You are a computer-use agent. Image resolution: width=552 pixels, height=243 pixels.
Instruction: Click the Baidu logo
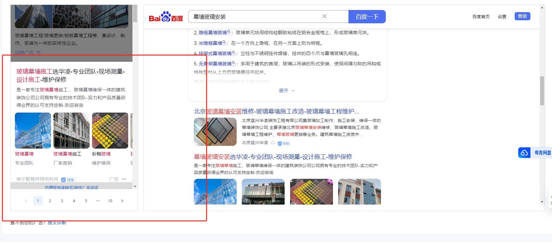(x=166, y=17)
